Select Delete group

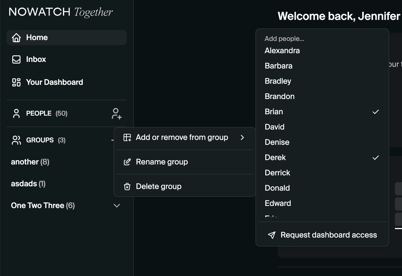click(x=185, y=187)
